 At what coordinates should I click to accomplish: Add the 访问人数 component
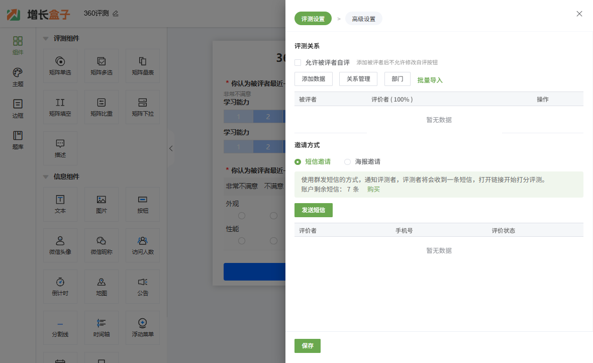click(143, 245)
